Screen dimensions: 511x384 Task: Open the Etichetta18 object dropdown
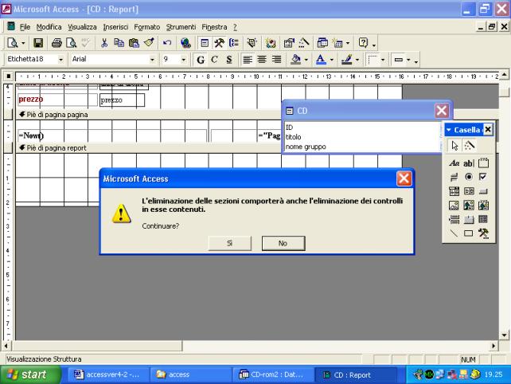click(61, 60)
